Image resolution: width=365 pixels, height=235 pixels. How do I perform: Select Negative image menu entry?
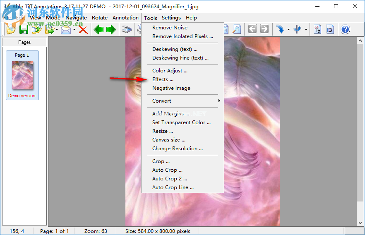(x=171, y=88)
